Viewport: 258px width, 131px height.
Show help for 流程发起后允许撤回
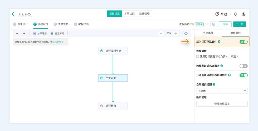pos(222,66)
